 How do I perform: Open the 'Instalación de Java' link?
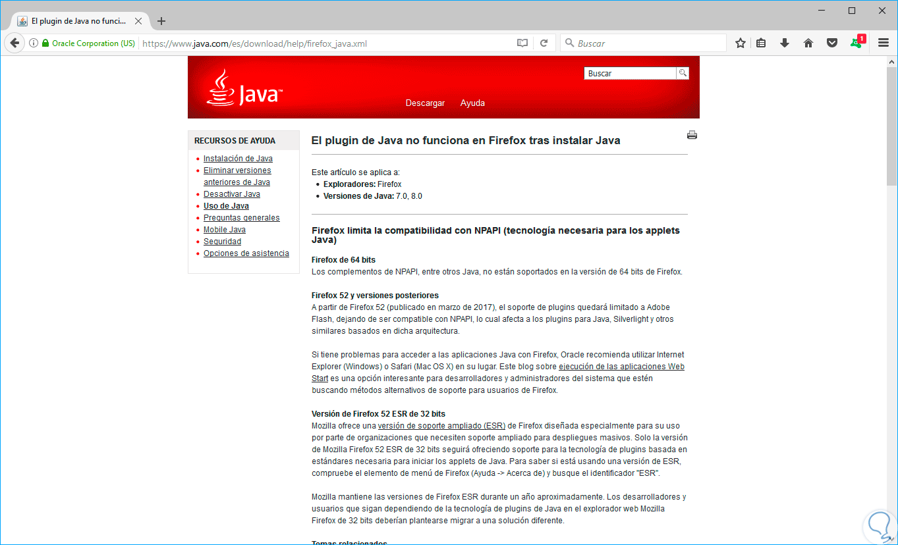pos(238,159)
